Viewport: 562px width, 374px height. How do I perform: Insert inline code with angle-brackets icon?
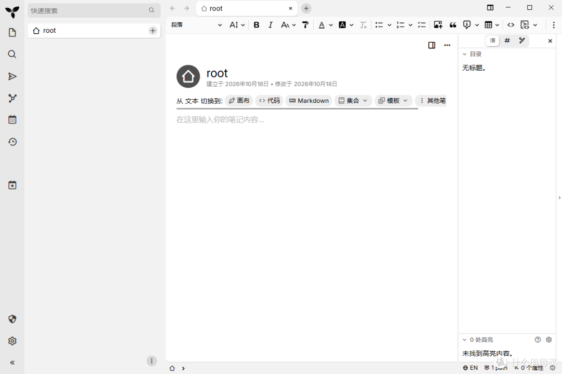(x=511, y=25)
